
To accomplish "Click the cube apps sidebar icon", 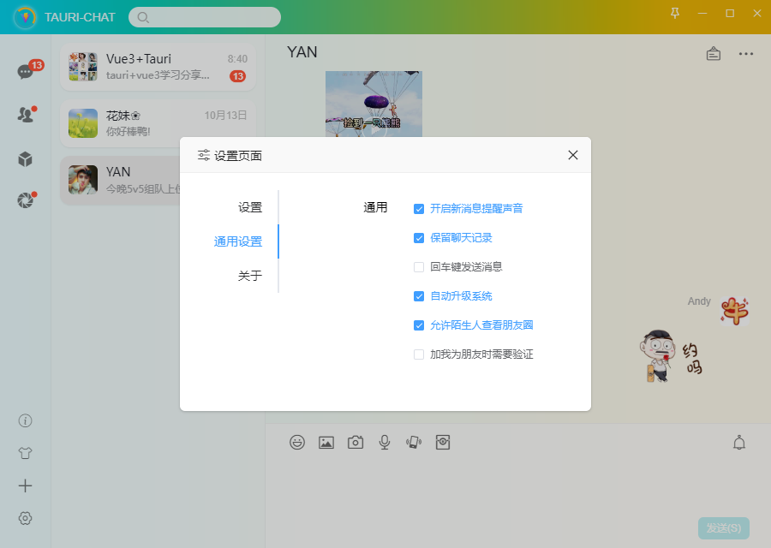I will pyautogui.click(x=25, y=158).
